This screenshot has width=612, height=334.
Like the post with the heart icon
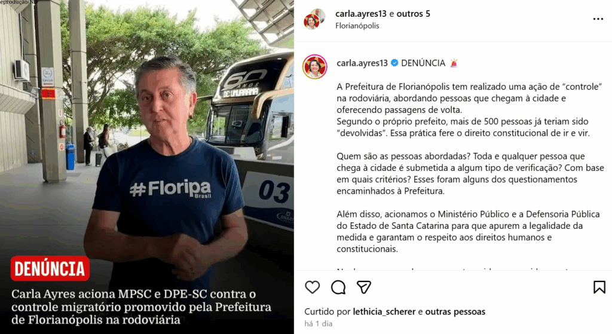coord(312,287)
